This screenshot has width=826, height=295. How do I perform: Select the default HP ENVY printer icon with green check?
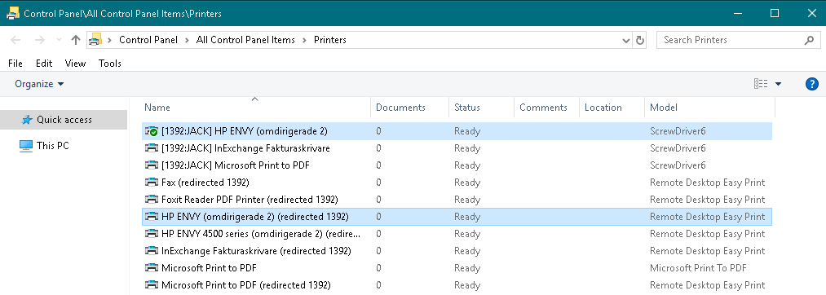[151, 131]
